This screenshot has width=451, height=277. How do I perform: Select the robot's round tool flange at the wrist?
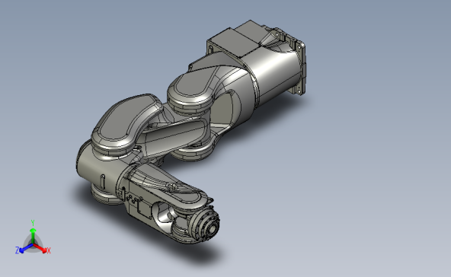[x=205, y=226]
